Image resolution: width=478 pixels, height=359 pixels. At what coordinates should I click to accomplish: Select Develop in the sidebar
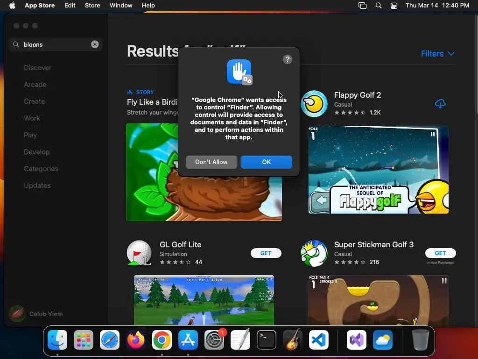(x=36, y=152)
